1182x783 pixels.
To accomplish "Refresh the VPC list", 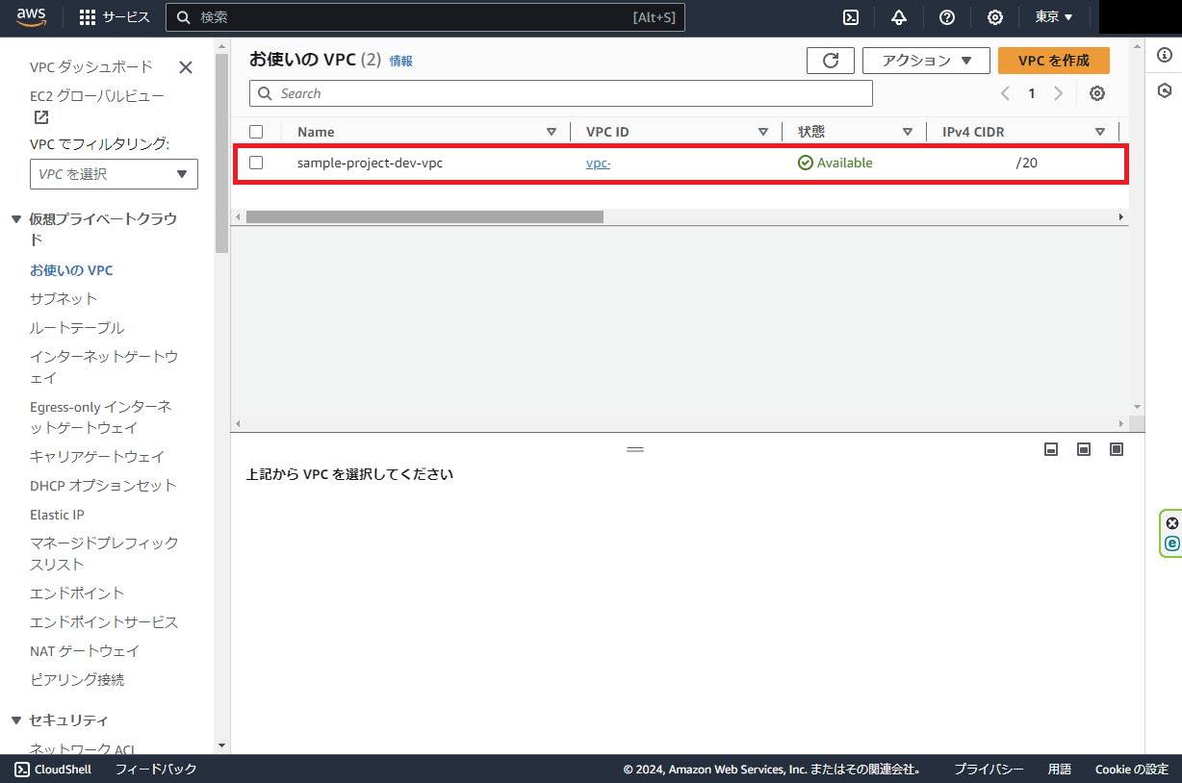I will click(831, 61).
